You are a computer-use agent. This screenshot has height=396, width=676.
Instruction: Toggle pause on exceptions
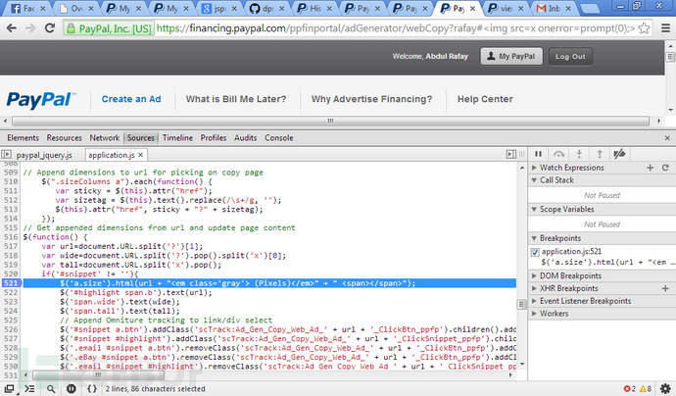click(72, 389)
